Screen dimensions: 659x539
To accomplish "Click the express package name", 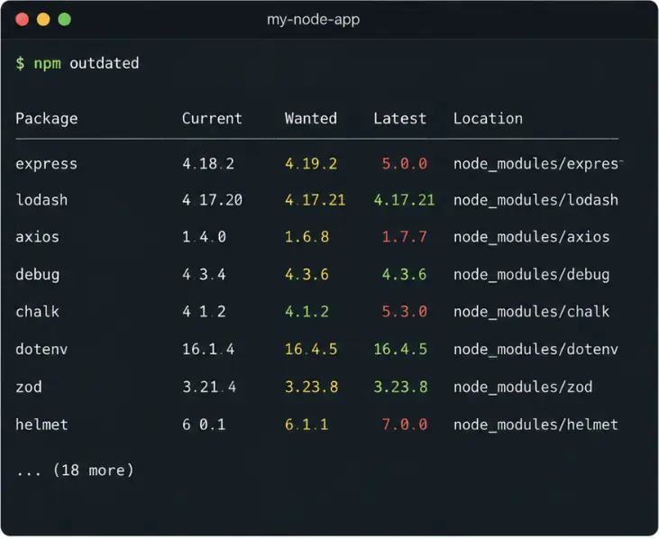I will [x=46, y=164].
